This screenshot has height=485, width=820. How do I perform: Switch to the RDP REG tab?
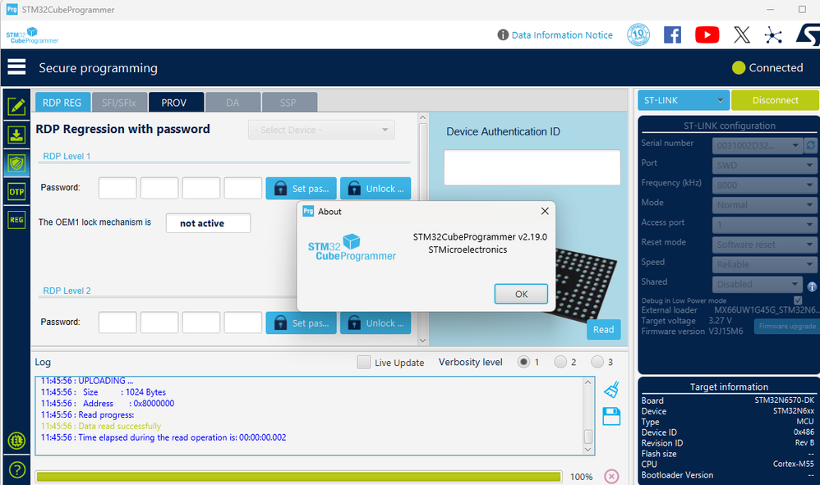pos(62,103)
